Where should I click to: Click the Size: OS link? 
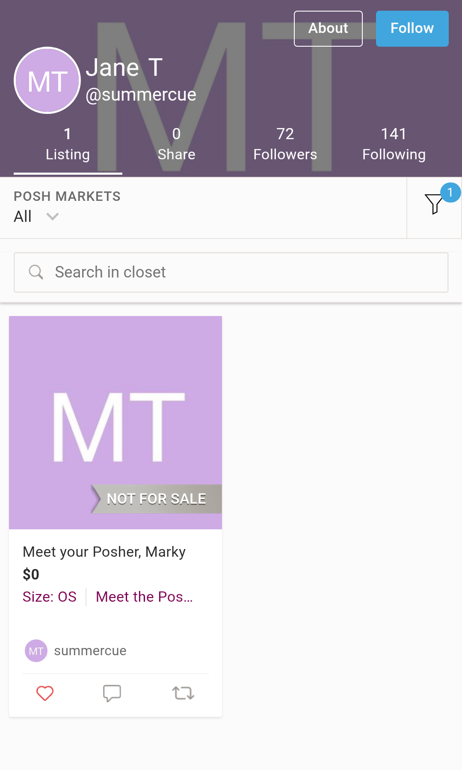[x=50, y=597]
